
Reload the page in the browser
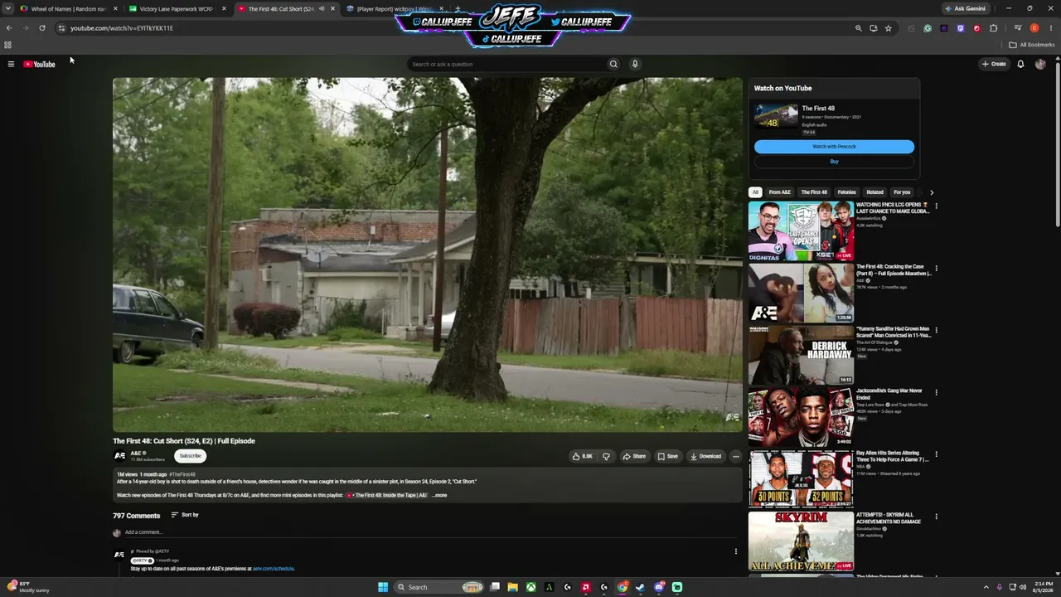point(42,28)
